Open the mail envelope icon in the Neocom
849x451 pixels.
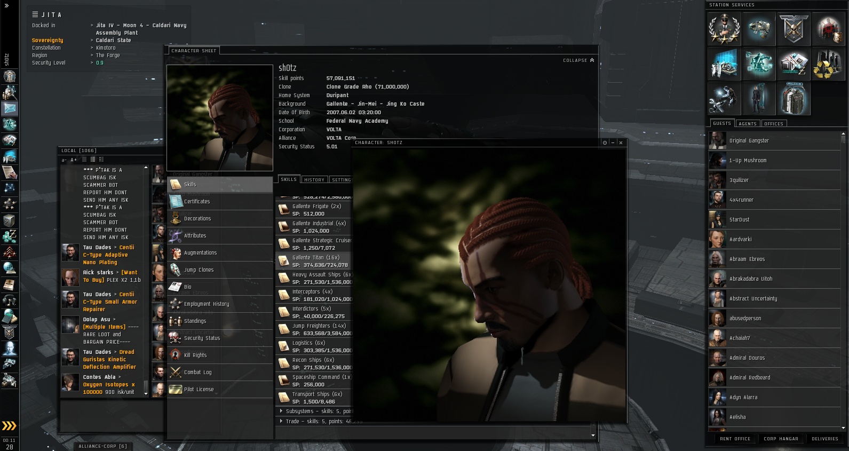pyautogui.click(x=10, y=108)
